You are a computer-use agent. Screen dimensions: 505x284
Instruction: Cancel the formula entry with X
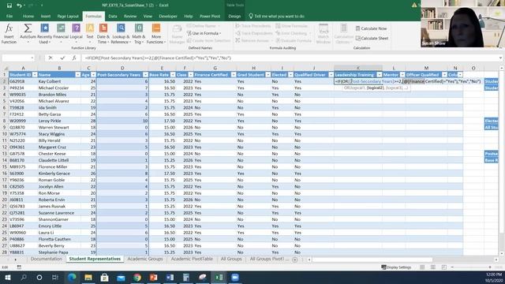click(50, 58)
